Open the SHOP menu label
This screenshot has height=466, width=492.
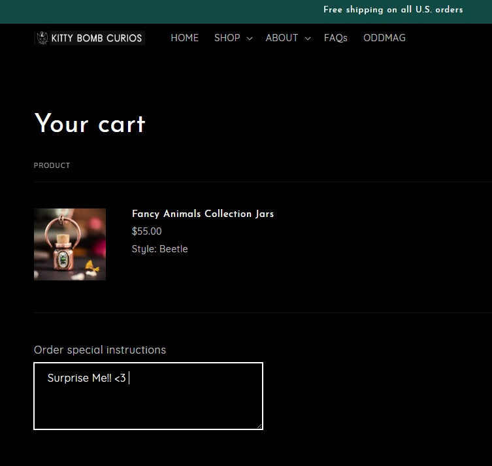coord(227,38)
